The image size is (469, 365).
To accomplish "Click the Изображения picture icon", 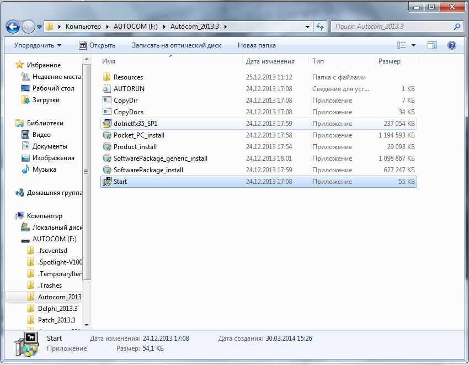I will (x=25, y=158).
